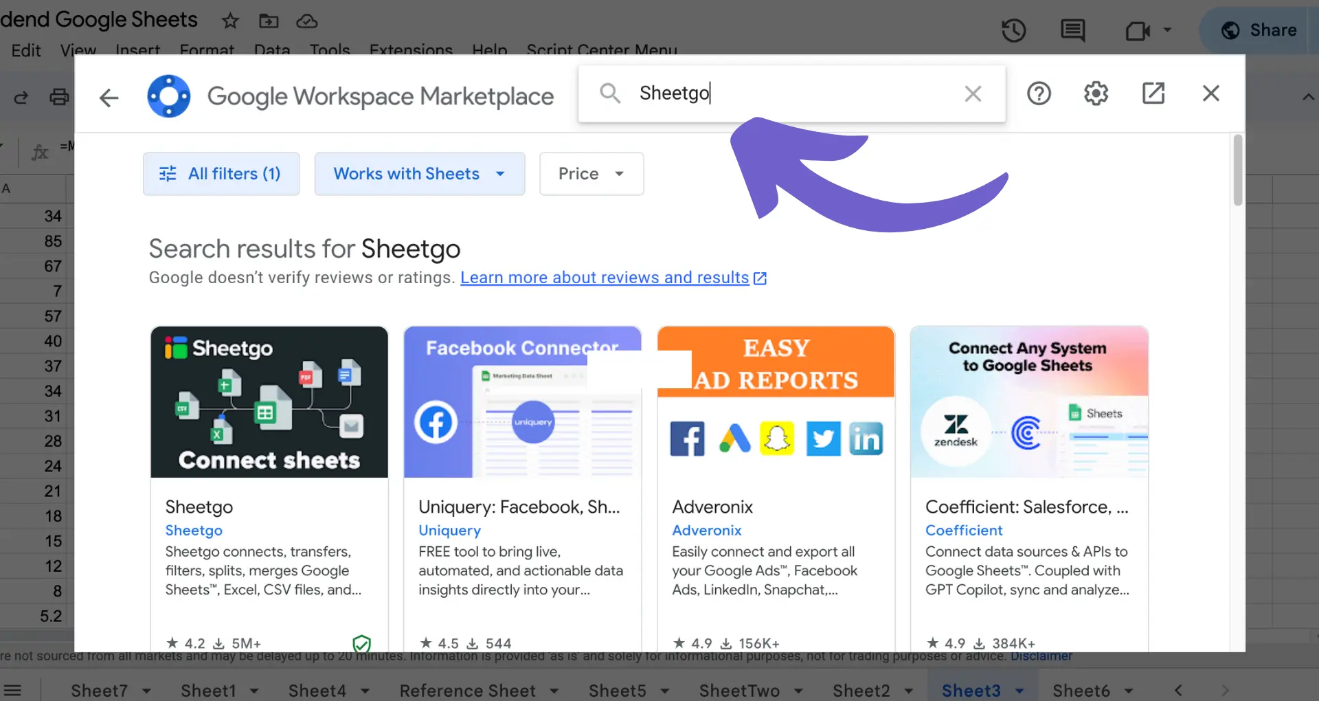
Task: Open the Adveronix developer link
Action: [706, 531]
